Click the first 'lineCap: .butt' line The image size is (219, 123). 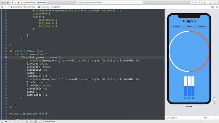coord(38,64)
